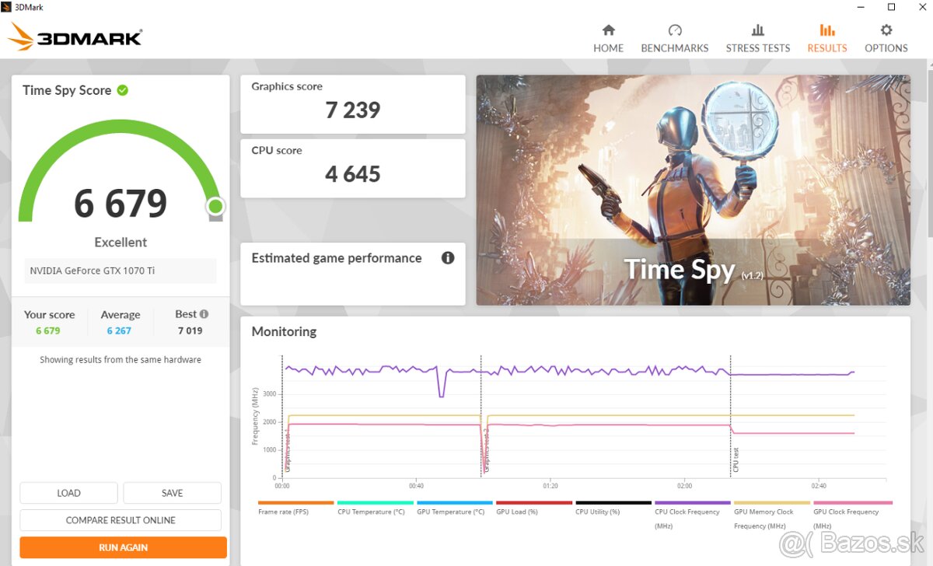Click the 3DMark logo in header
Screen dimensions: 933x566
75,37
